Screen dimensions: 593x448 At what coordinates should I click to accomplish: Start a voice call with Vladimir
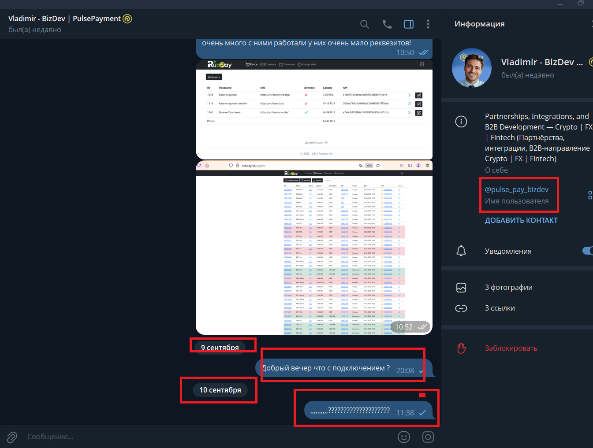point(387,24)
